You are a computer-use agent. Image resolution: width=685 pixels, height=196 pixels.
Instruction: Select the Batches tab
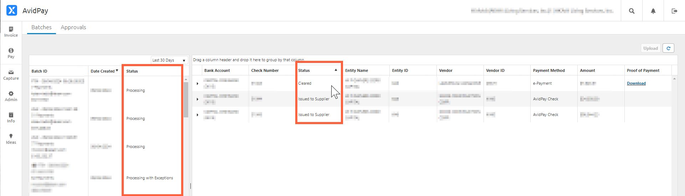click(41, 27)
